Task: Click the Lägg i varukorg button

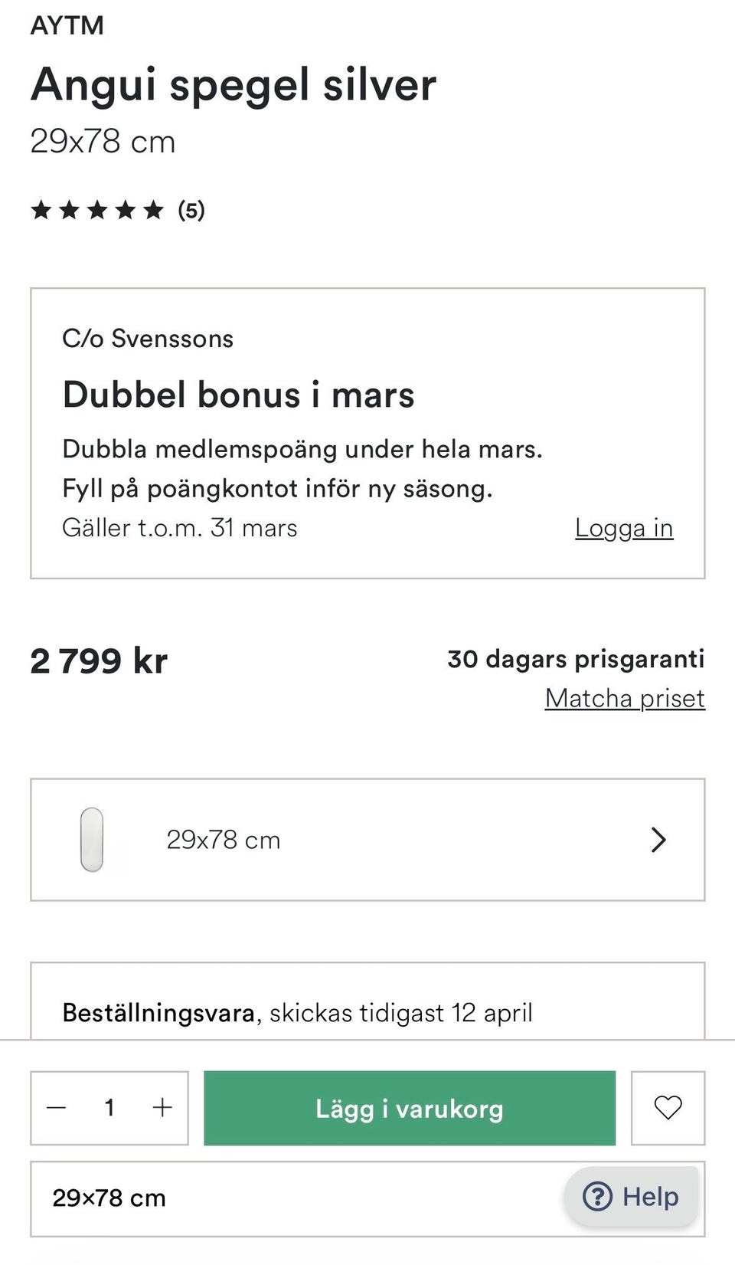Action: 410,1108
